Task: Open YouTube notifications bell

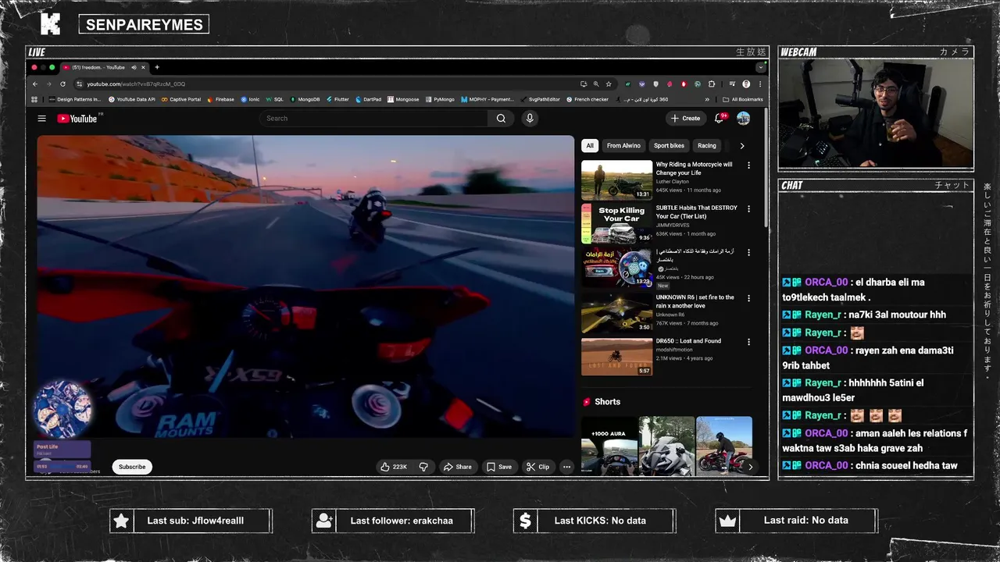Action: pyautogui.click(x=720, y=119)
